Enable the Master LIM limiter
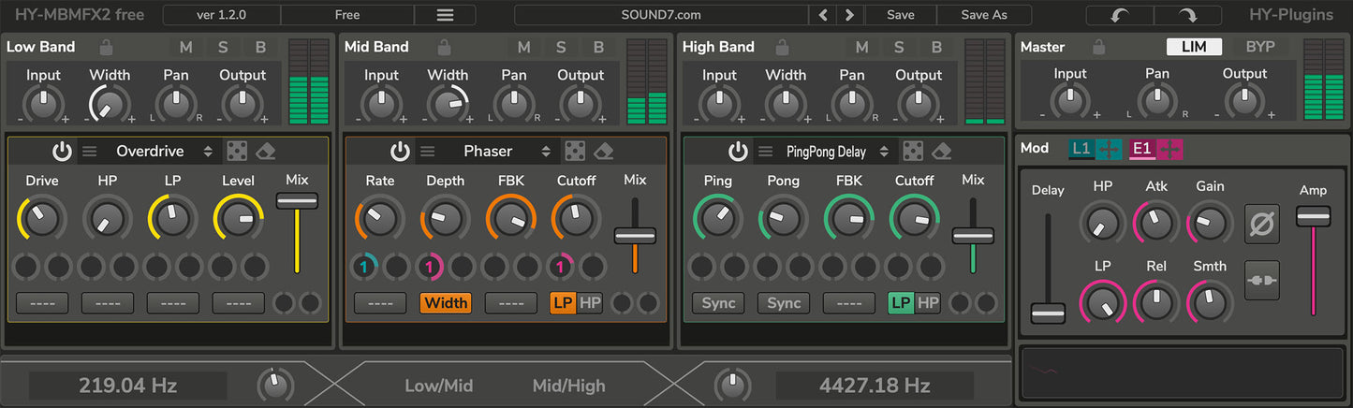The width and height of the screenshot is (1353, 408). tap(1194, 47)
